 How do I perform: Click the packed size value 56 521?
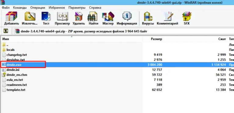pyautogui.click(x=221, y=75)
